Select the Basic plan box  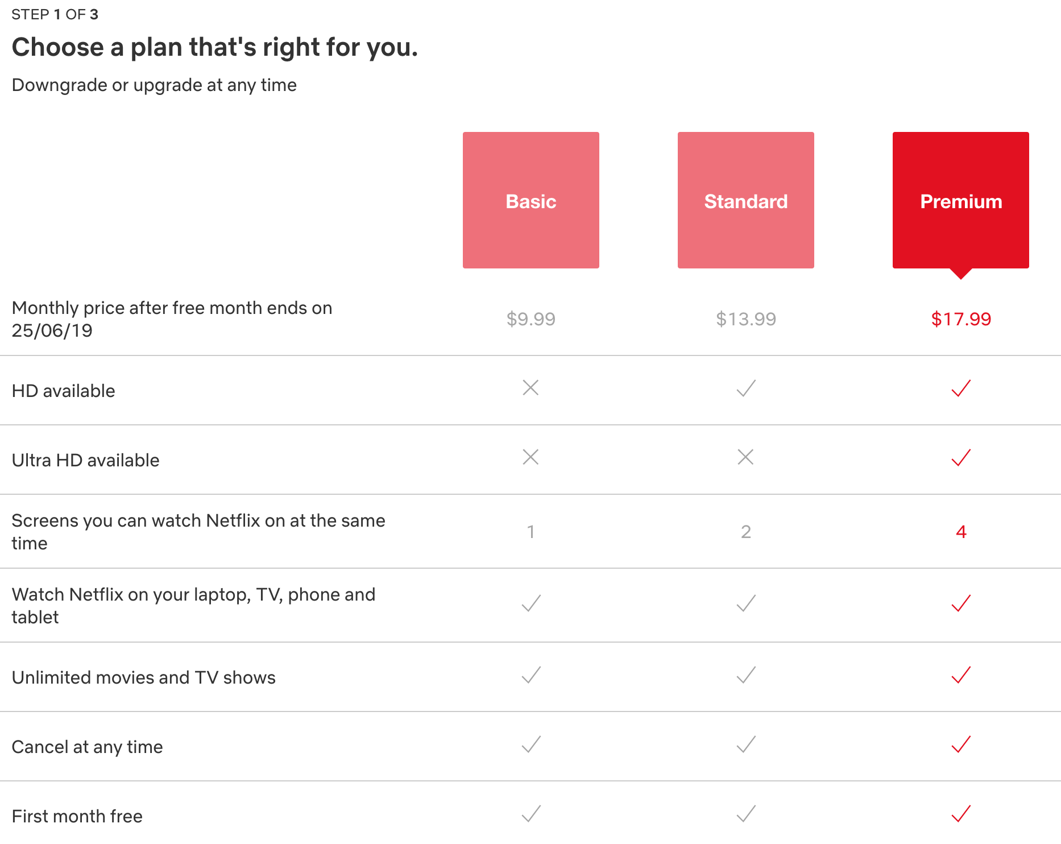[530, 200]
